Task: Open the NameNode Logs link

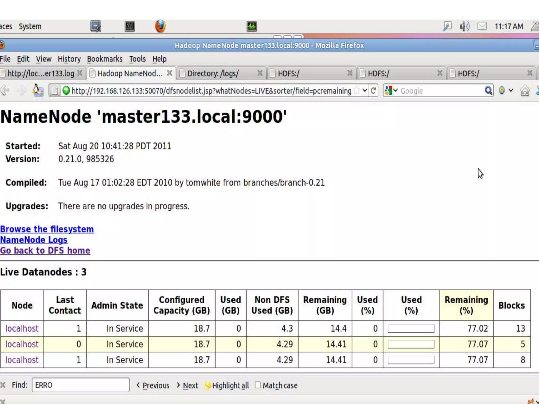Action: pyautogui.click(x=34, y=240)
